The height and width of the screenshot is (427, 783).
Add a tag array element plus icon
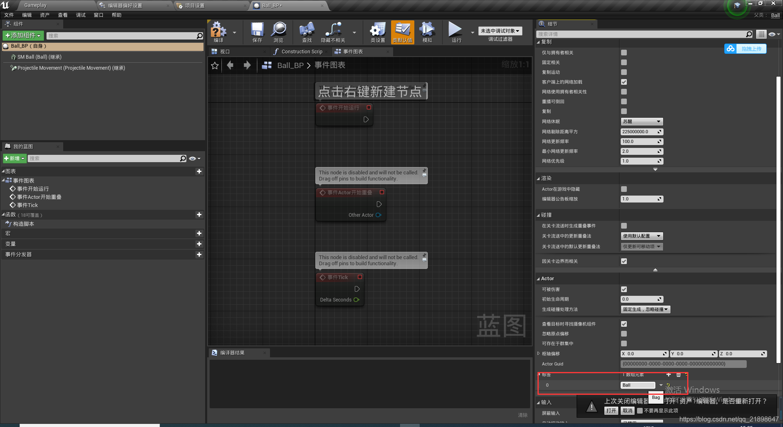(668, 374)
